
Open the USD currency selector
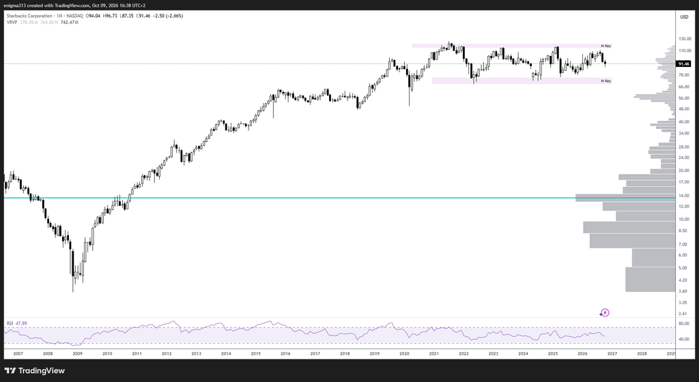(x=684, y=17)
